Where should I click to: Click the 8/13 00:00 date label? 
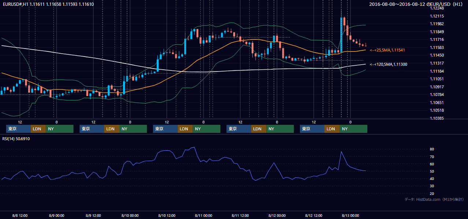point(350,215)
